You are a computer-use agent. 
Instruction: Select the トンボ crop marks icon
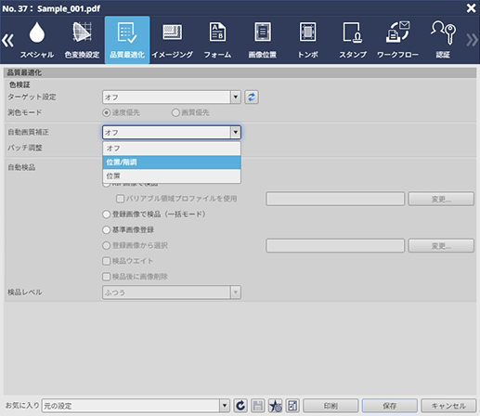[x=307, y=40]
